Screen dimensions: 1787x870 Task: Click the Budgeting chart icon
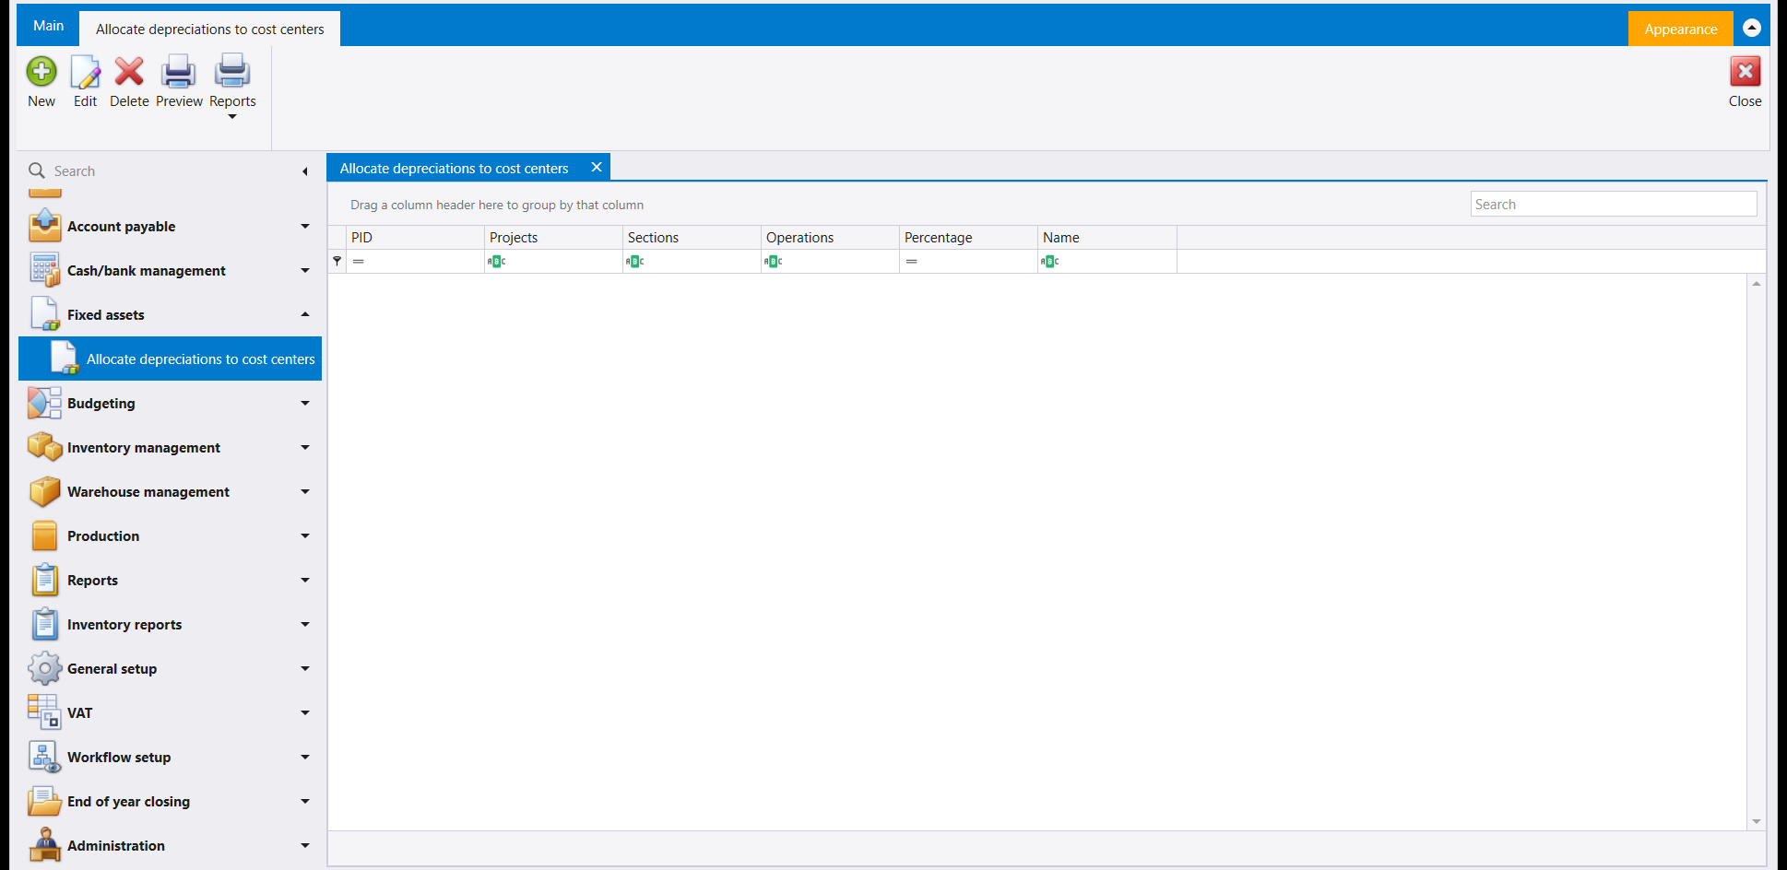[44, 403]
